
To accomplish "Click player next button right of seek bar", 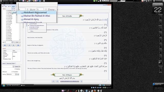I will coord(81,81).
